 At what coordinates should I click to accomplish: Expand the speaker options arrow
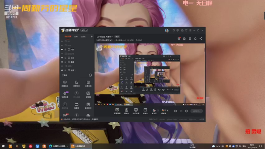tap(168, 111)
